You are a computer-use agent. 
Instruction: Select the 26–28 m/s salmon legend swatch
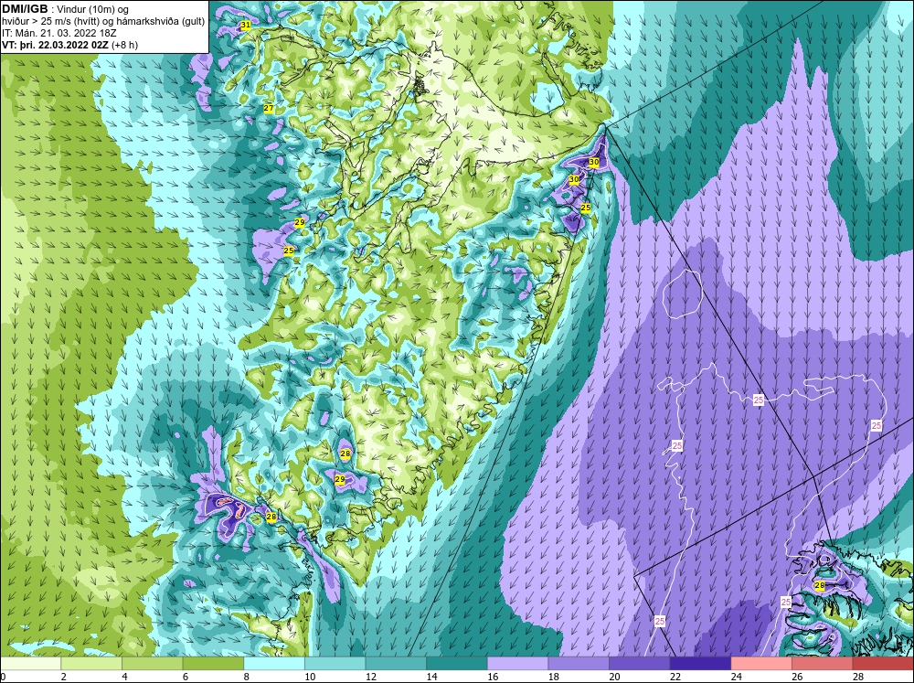822,663
